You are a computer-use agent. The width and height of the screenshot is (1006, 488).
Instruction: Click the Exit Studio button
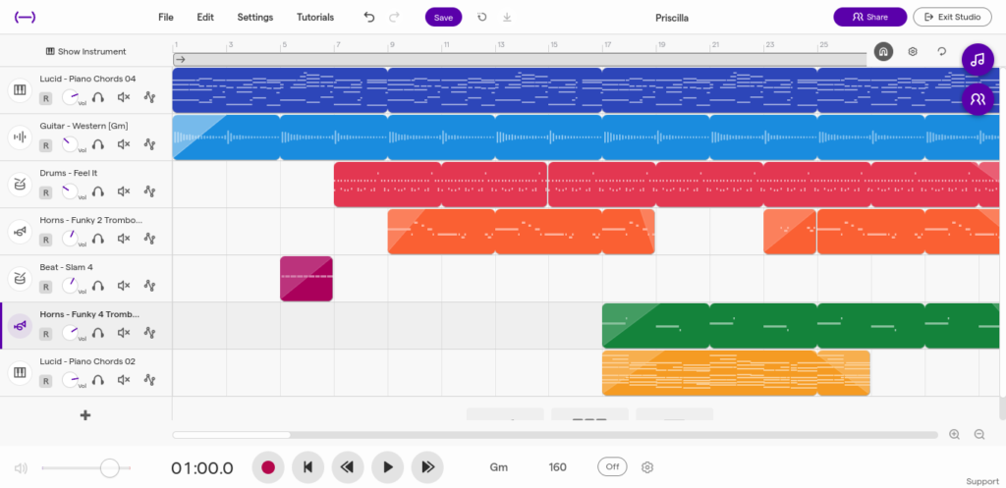point(952,17)
